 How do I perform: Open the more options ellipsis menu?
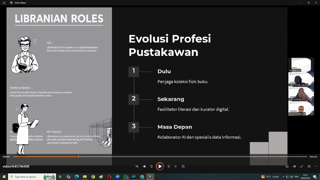click(x=316, y=166)
